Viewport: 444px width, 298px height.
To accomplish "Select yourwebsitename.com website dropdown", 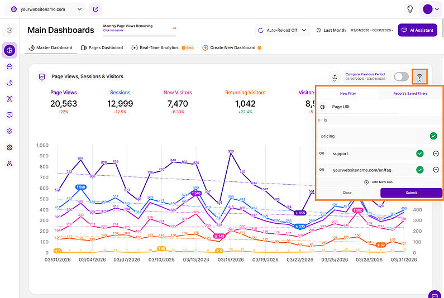I will 46,9.
